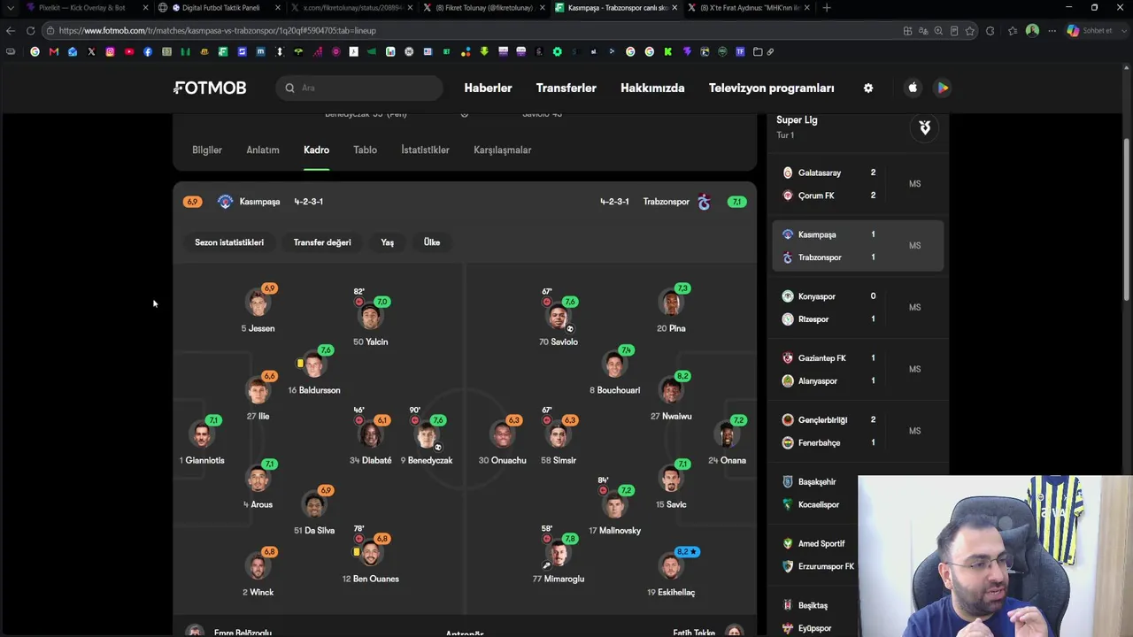
Task: Open the browser three-dot menu
Action: tap(1052, 30)
